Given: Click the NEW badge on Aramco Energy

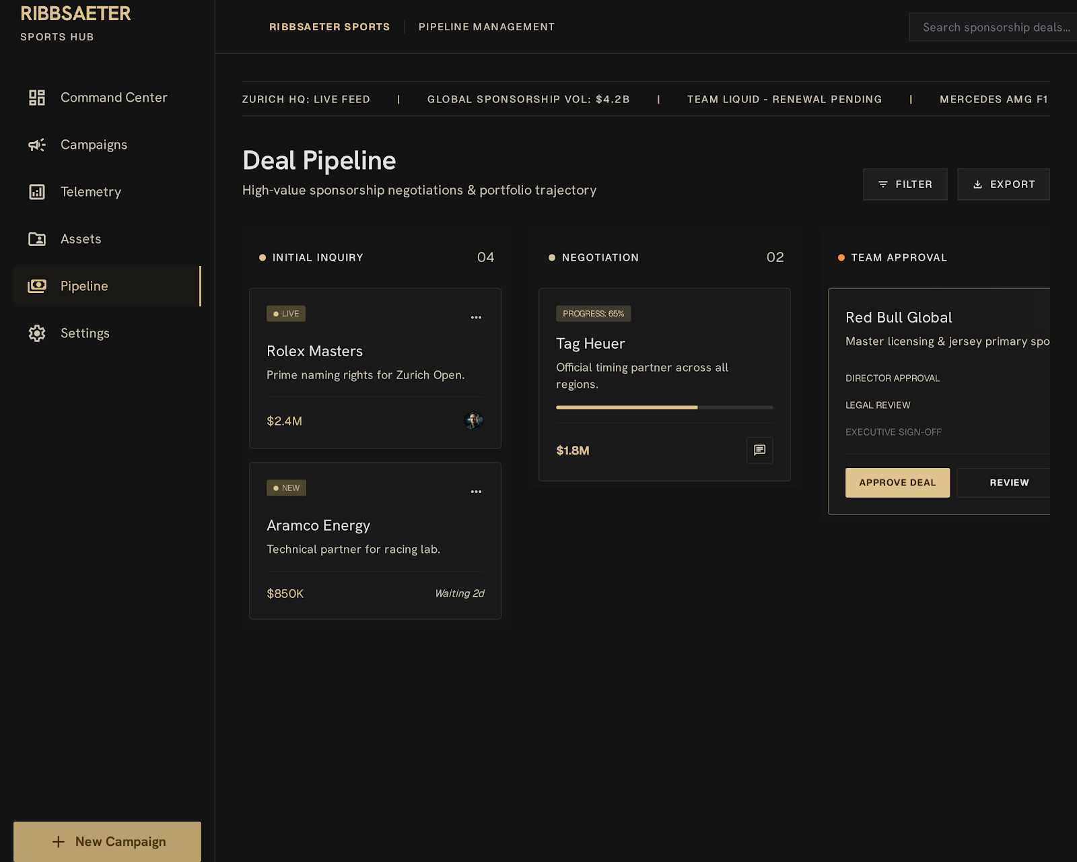Looking at the screenshot, I should point(286,488).
